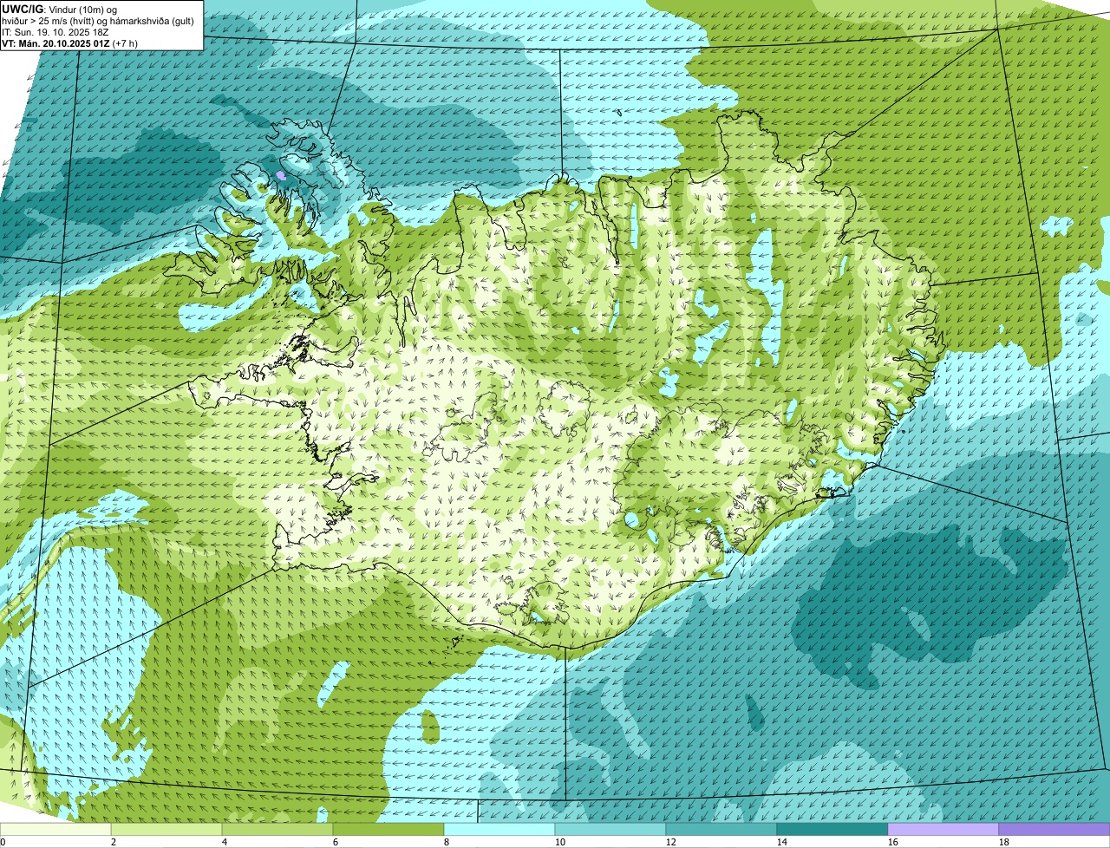The height and width of the screenshot is (848, 1110).
Task: Choose the legend swatch between 10 and 12
Action: [x=610, y=829]
